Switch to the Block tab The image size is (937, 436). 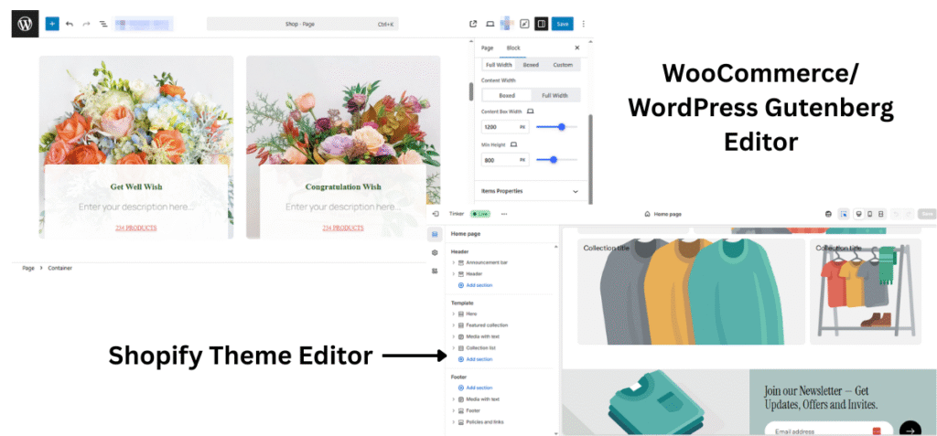tap(513, 48)
